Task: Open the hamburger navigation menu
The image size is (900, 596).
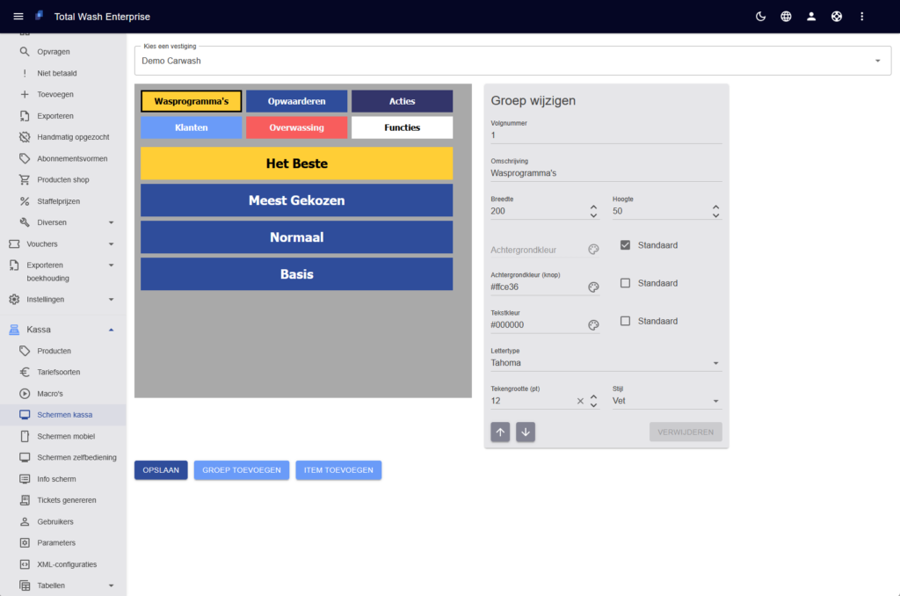Action: pos(18,17)
